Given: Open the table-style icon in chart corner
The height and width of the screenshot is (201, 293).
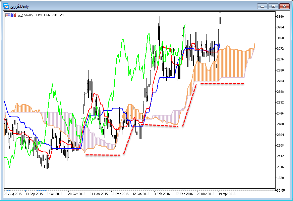Looking at the screenshot, I should (8, 15).
